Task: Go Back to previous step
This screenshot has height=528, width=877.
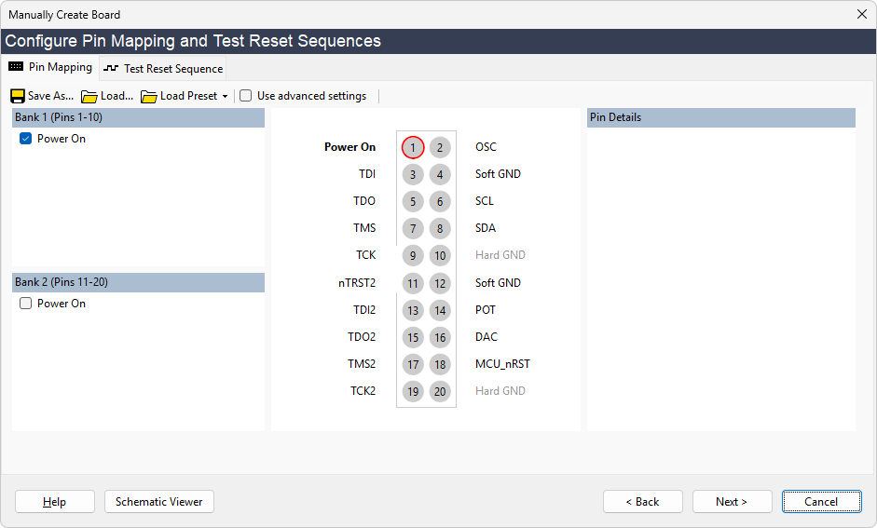Action: [642, 502]
